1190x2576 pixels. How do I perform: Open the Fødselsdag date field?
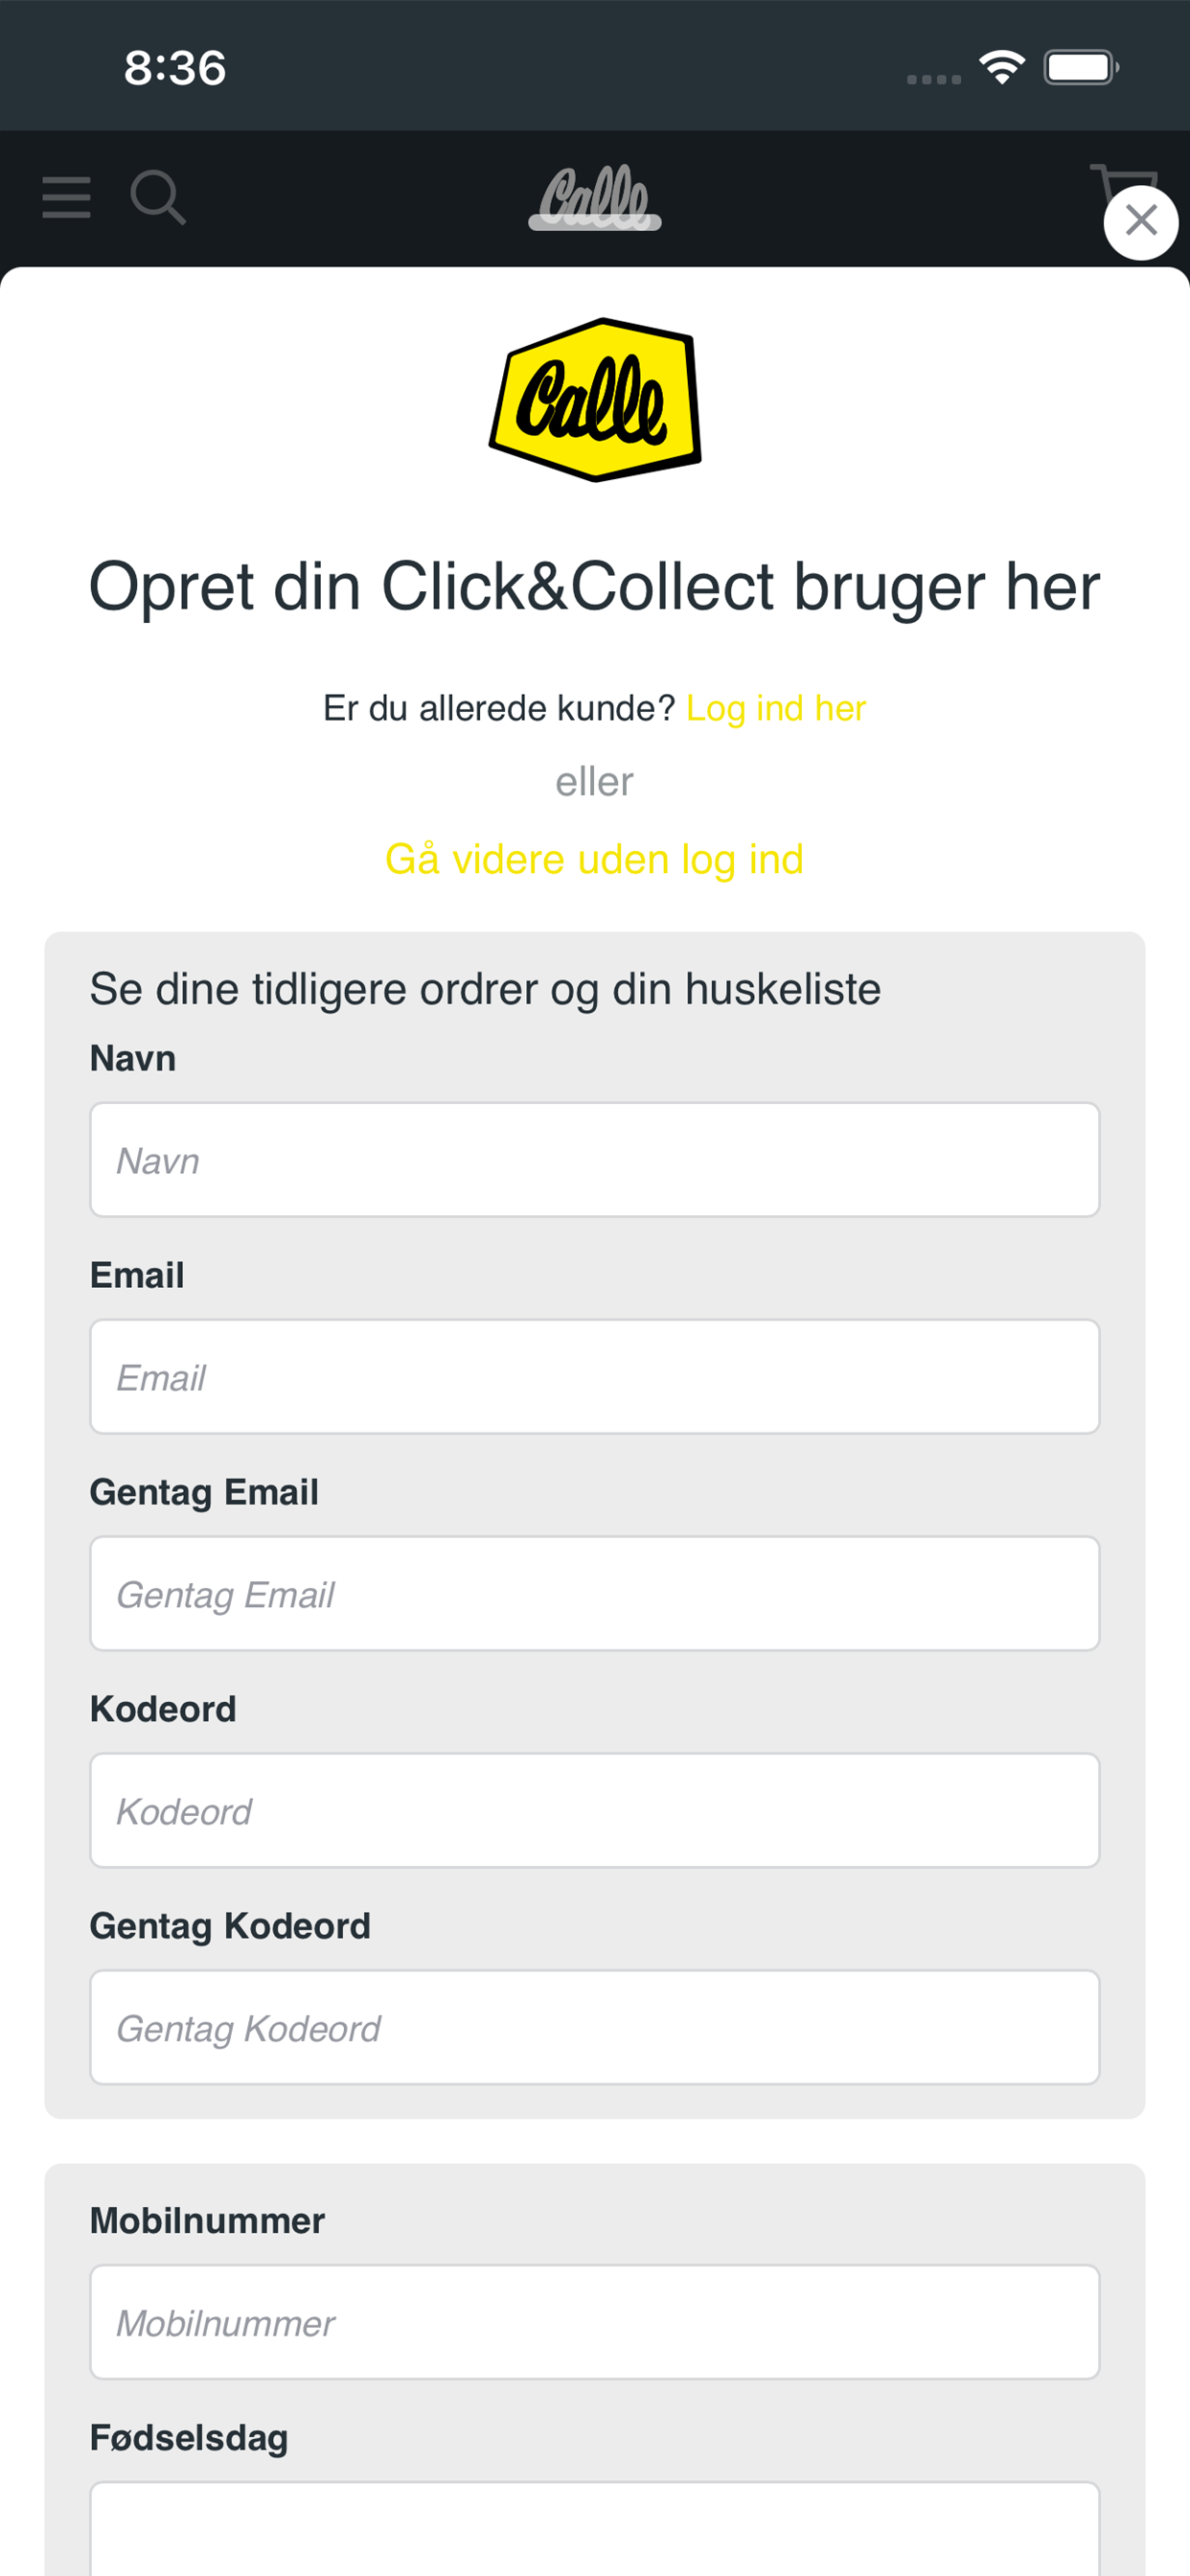tap(595, 2529)
